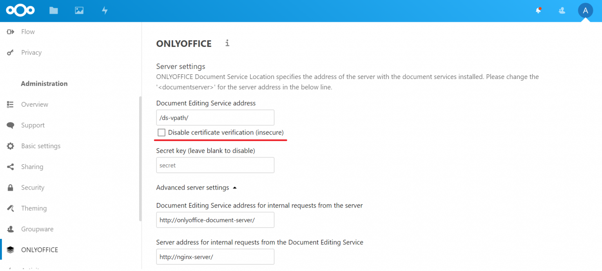Go to Privacy settings
The height and width of the screenshot is (271, 602).
pos(31,52)
